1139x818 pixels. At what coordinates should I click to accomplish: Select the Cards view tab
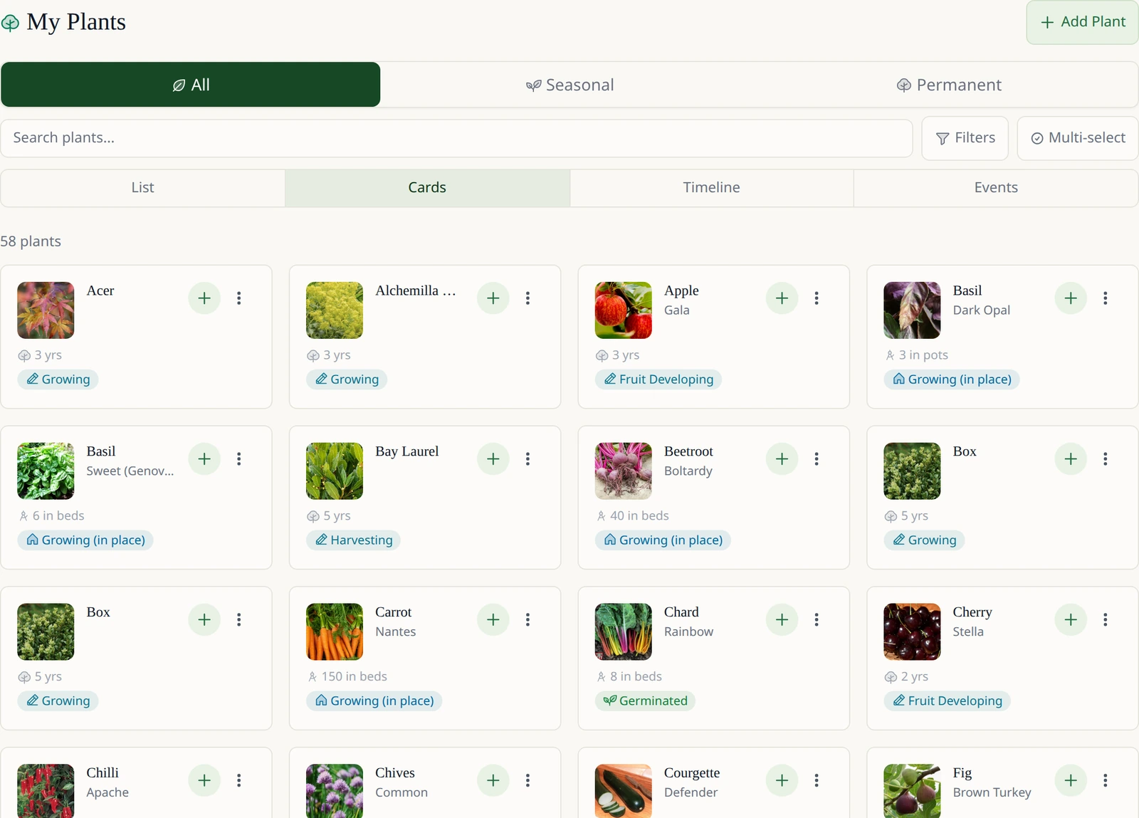click(x=427, y=188)
